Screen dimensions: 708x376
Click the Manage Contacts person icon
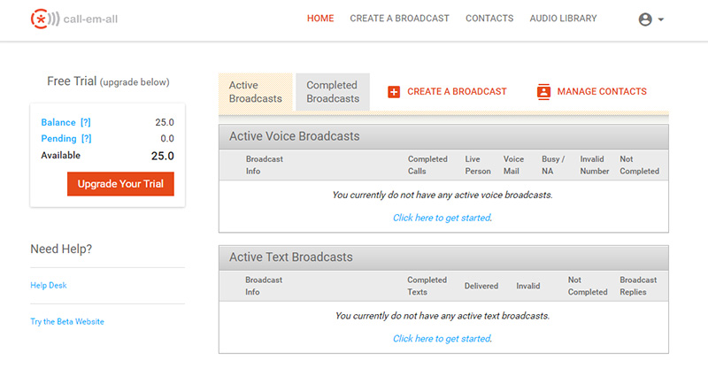[x=543, y=92]
